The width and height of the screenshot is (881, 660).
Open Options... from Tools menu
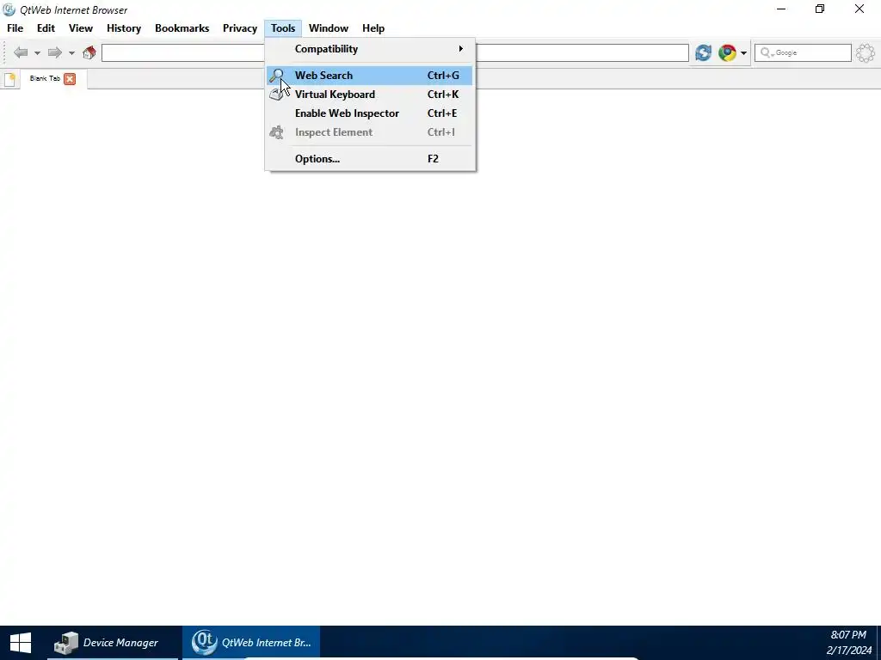pos(370,159)
